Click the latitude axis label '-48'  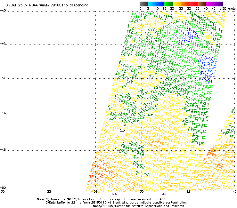3,149
